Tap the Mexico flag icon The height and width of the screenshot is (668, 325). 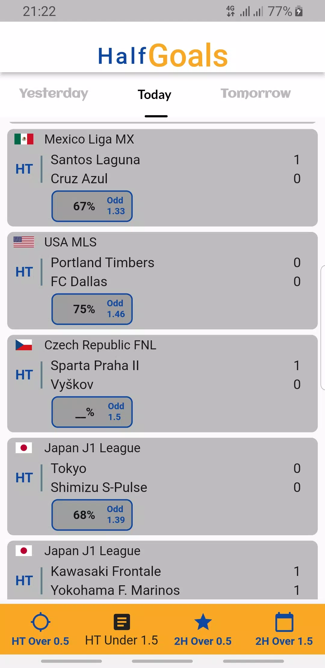tap(24, 139)
